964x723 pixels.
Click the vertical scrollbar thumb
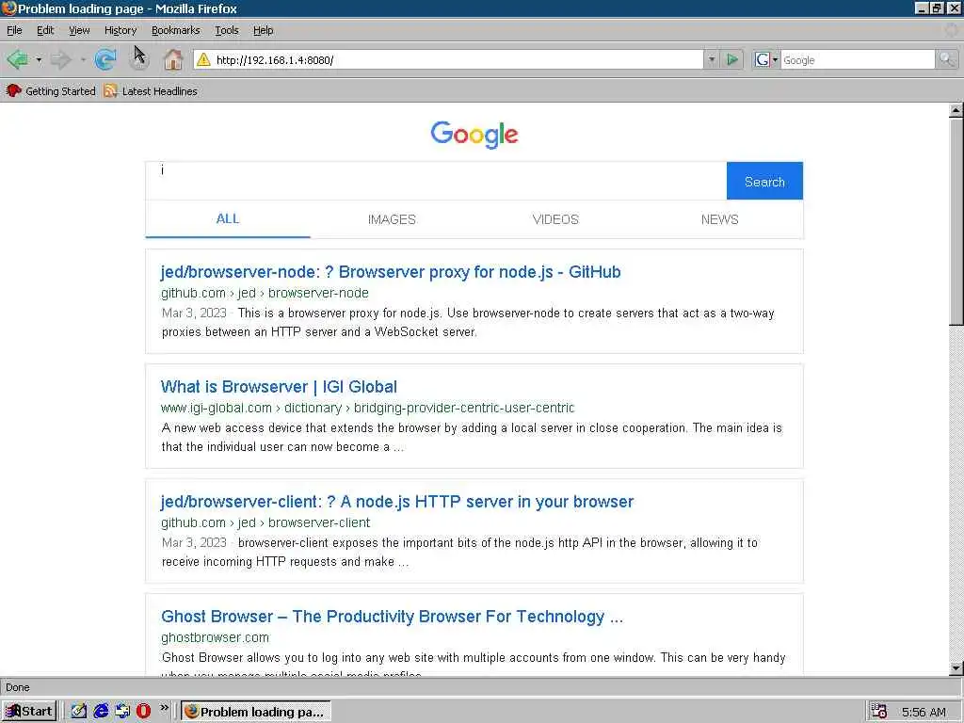tap(956, 222)
